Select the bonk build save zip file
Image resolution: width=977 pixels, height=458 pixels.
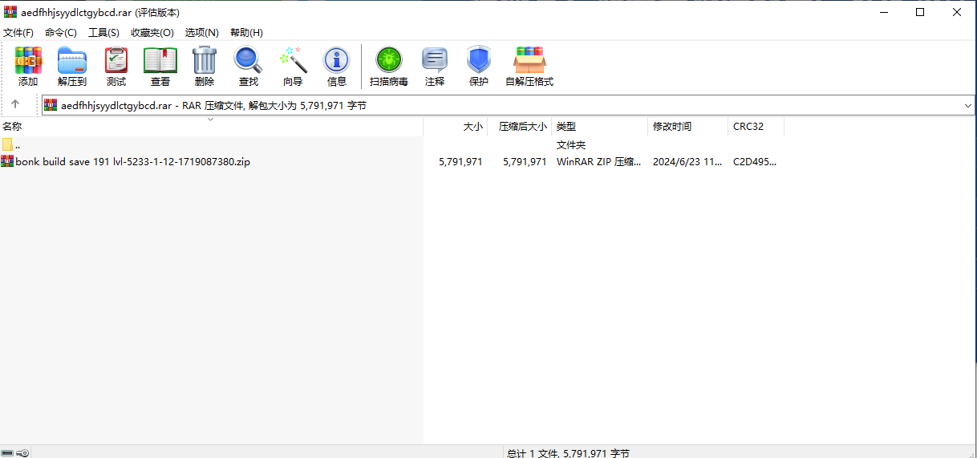[x=133, y=161]
